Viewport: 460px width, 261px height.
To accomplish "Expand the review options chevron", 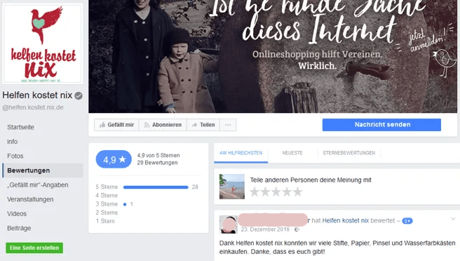I will point(453,219).
